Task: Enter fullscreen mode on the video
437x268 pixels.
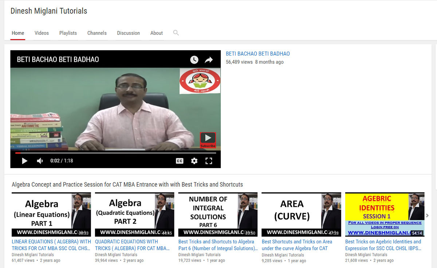Action: click(x=209, y=161)
